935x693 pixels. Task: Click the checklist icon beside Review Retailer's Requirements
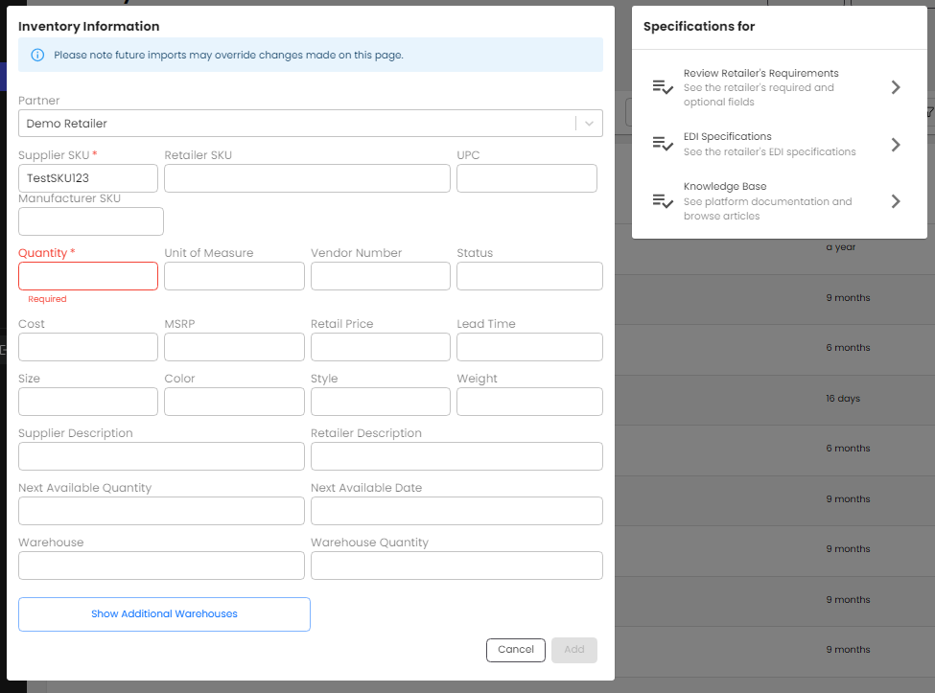tap(663, 87)
